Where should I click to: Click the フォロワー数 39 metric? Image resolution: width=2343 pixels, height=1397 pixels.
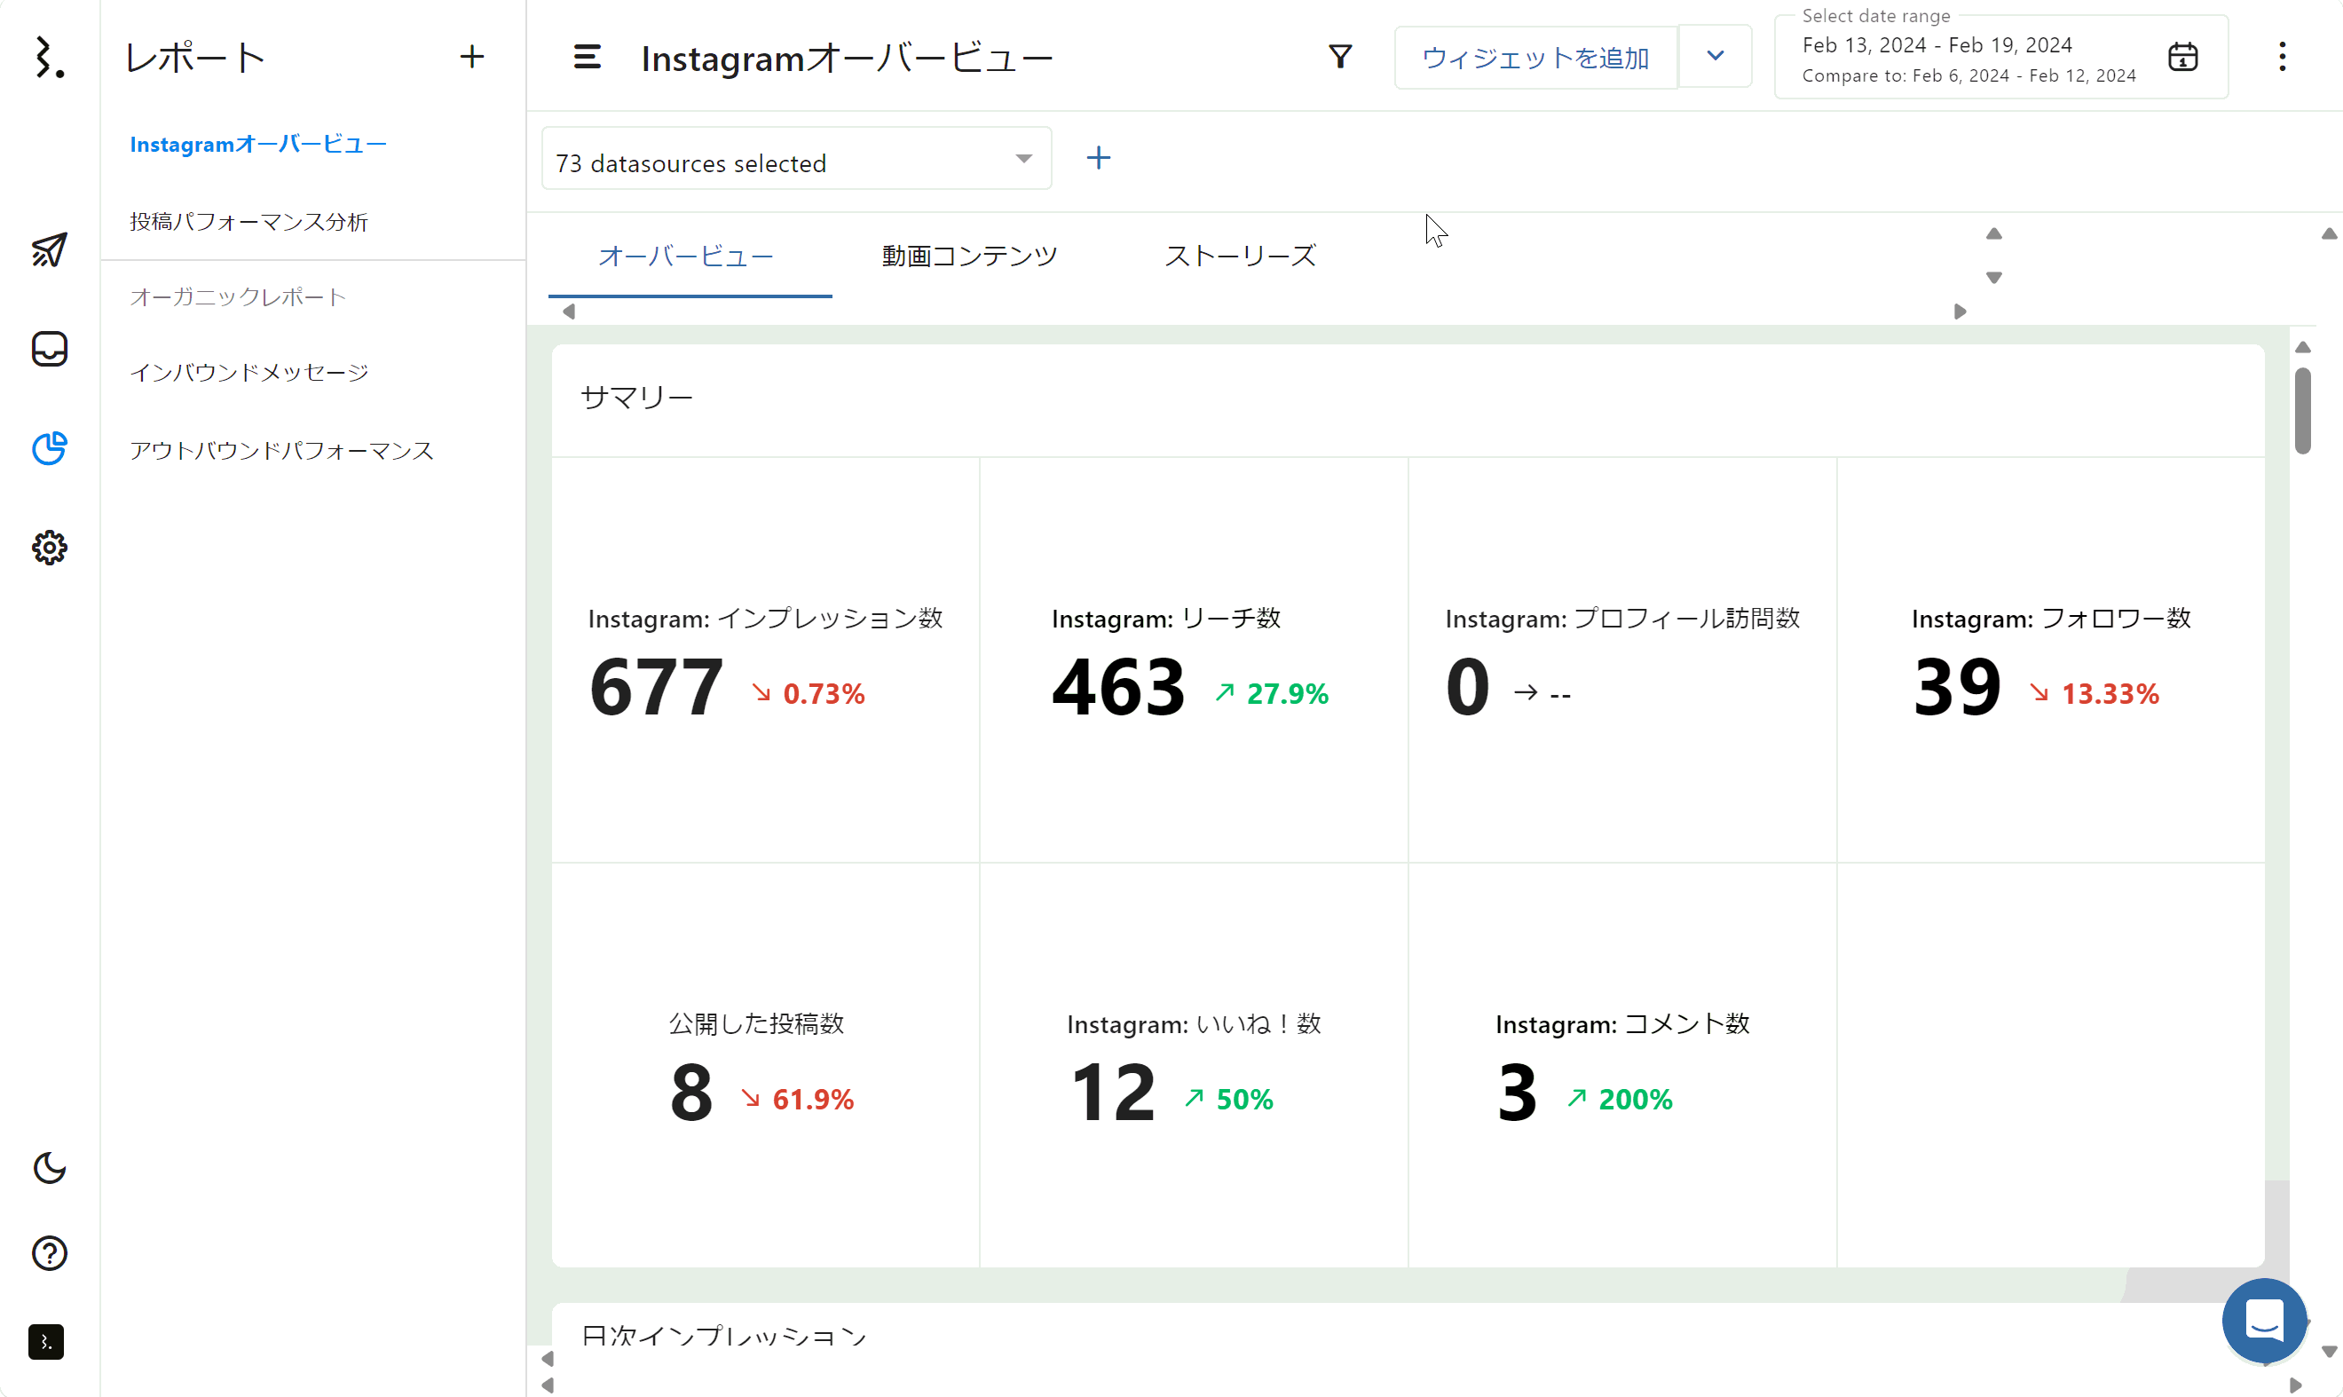pos(2050,660)
